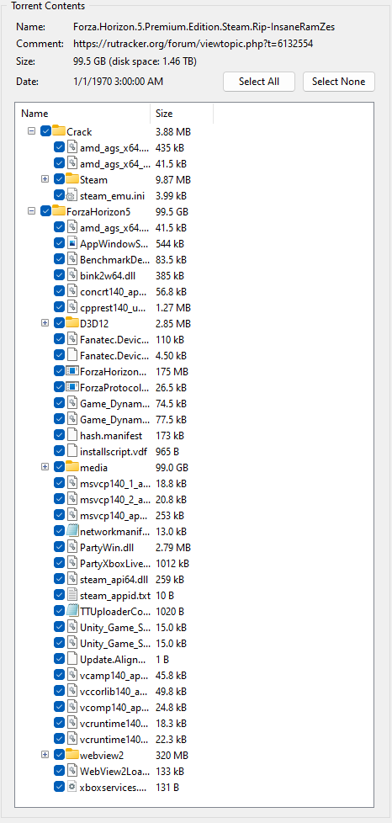Click the AppWindowS... image file icon
The width and height of the screenshot is (392, 823).
point(72,243)
